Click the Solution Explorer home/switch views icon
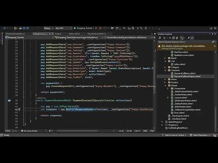218x163 pixels. [x=159, y=38]
